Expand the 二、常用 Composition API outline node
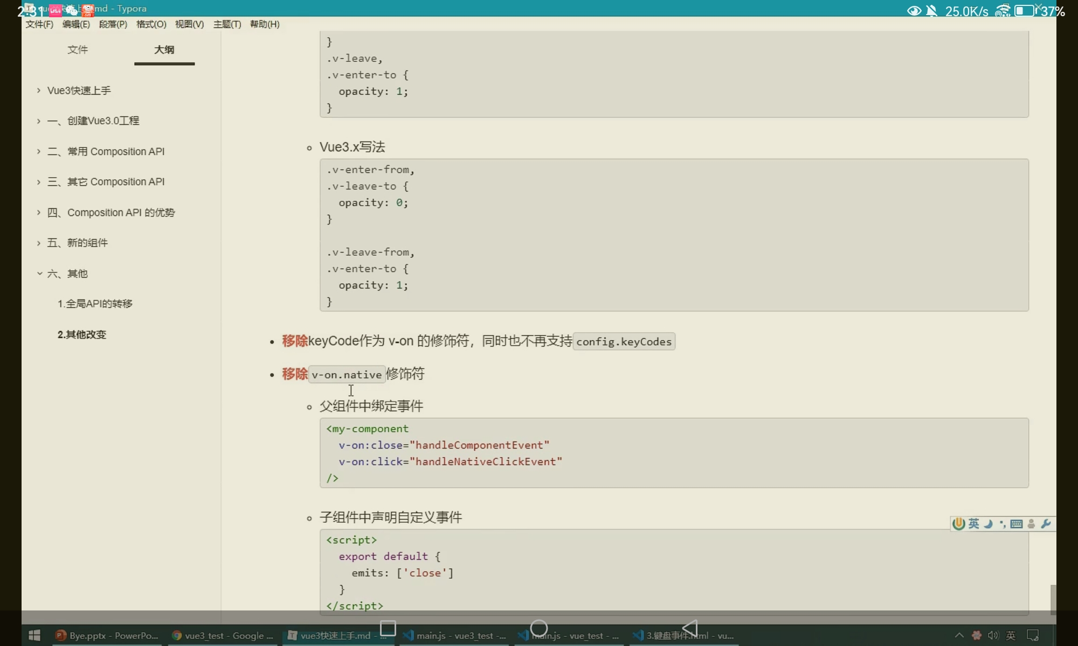This screenshot has width=1078, height=646. (39, 152)
